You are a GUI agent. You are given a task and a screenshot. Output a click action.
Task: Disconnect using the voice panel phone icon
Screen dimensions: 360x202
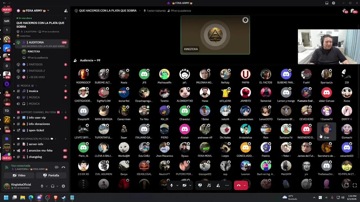click(64, 167)
